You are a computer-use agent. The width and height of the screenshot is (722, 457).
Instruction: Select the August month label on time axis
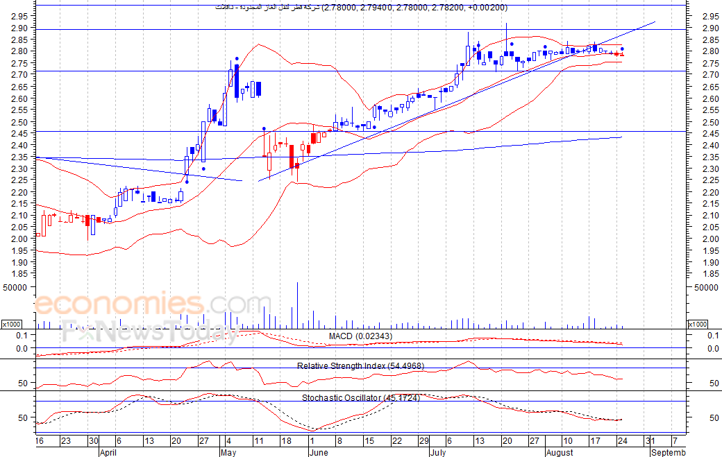(x=558, y=452)
